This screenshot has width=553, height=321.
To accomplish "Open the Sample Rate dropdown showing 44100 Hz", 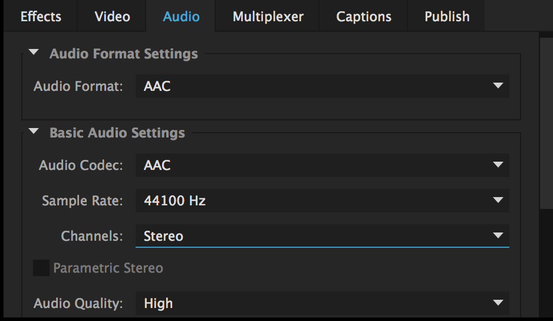I will click(322, 201).
